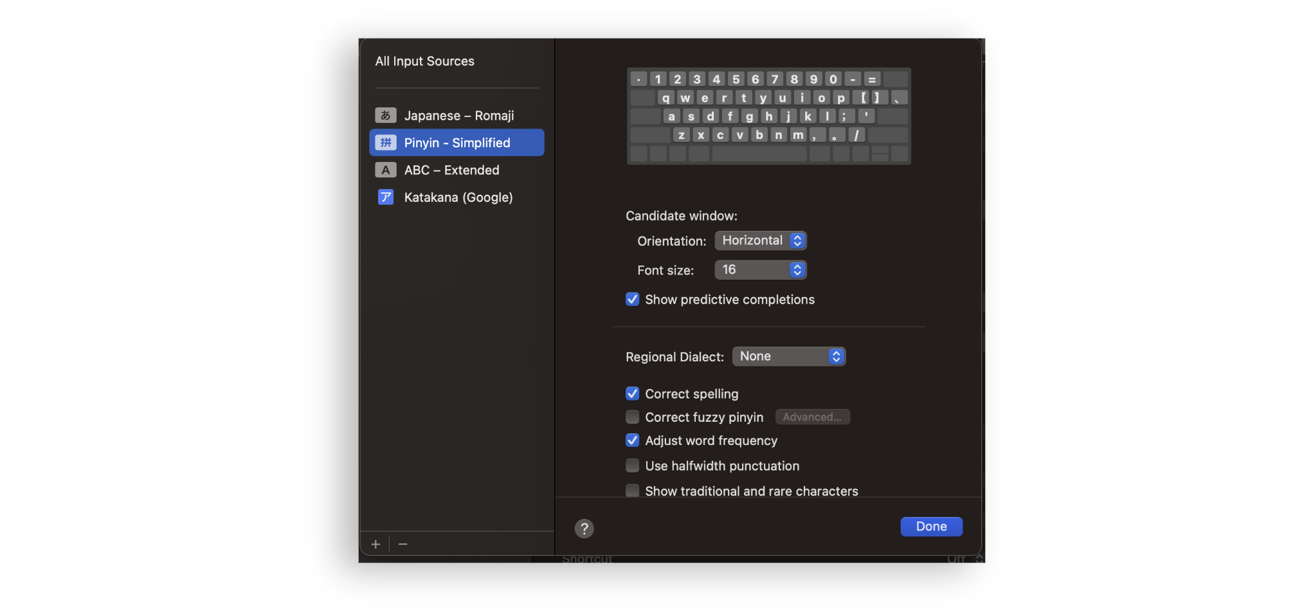Click the = key on keyboard preview
The height and width of the screenshot is (616, 1304).
pyautogui.click(x=872, y=79)
